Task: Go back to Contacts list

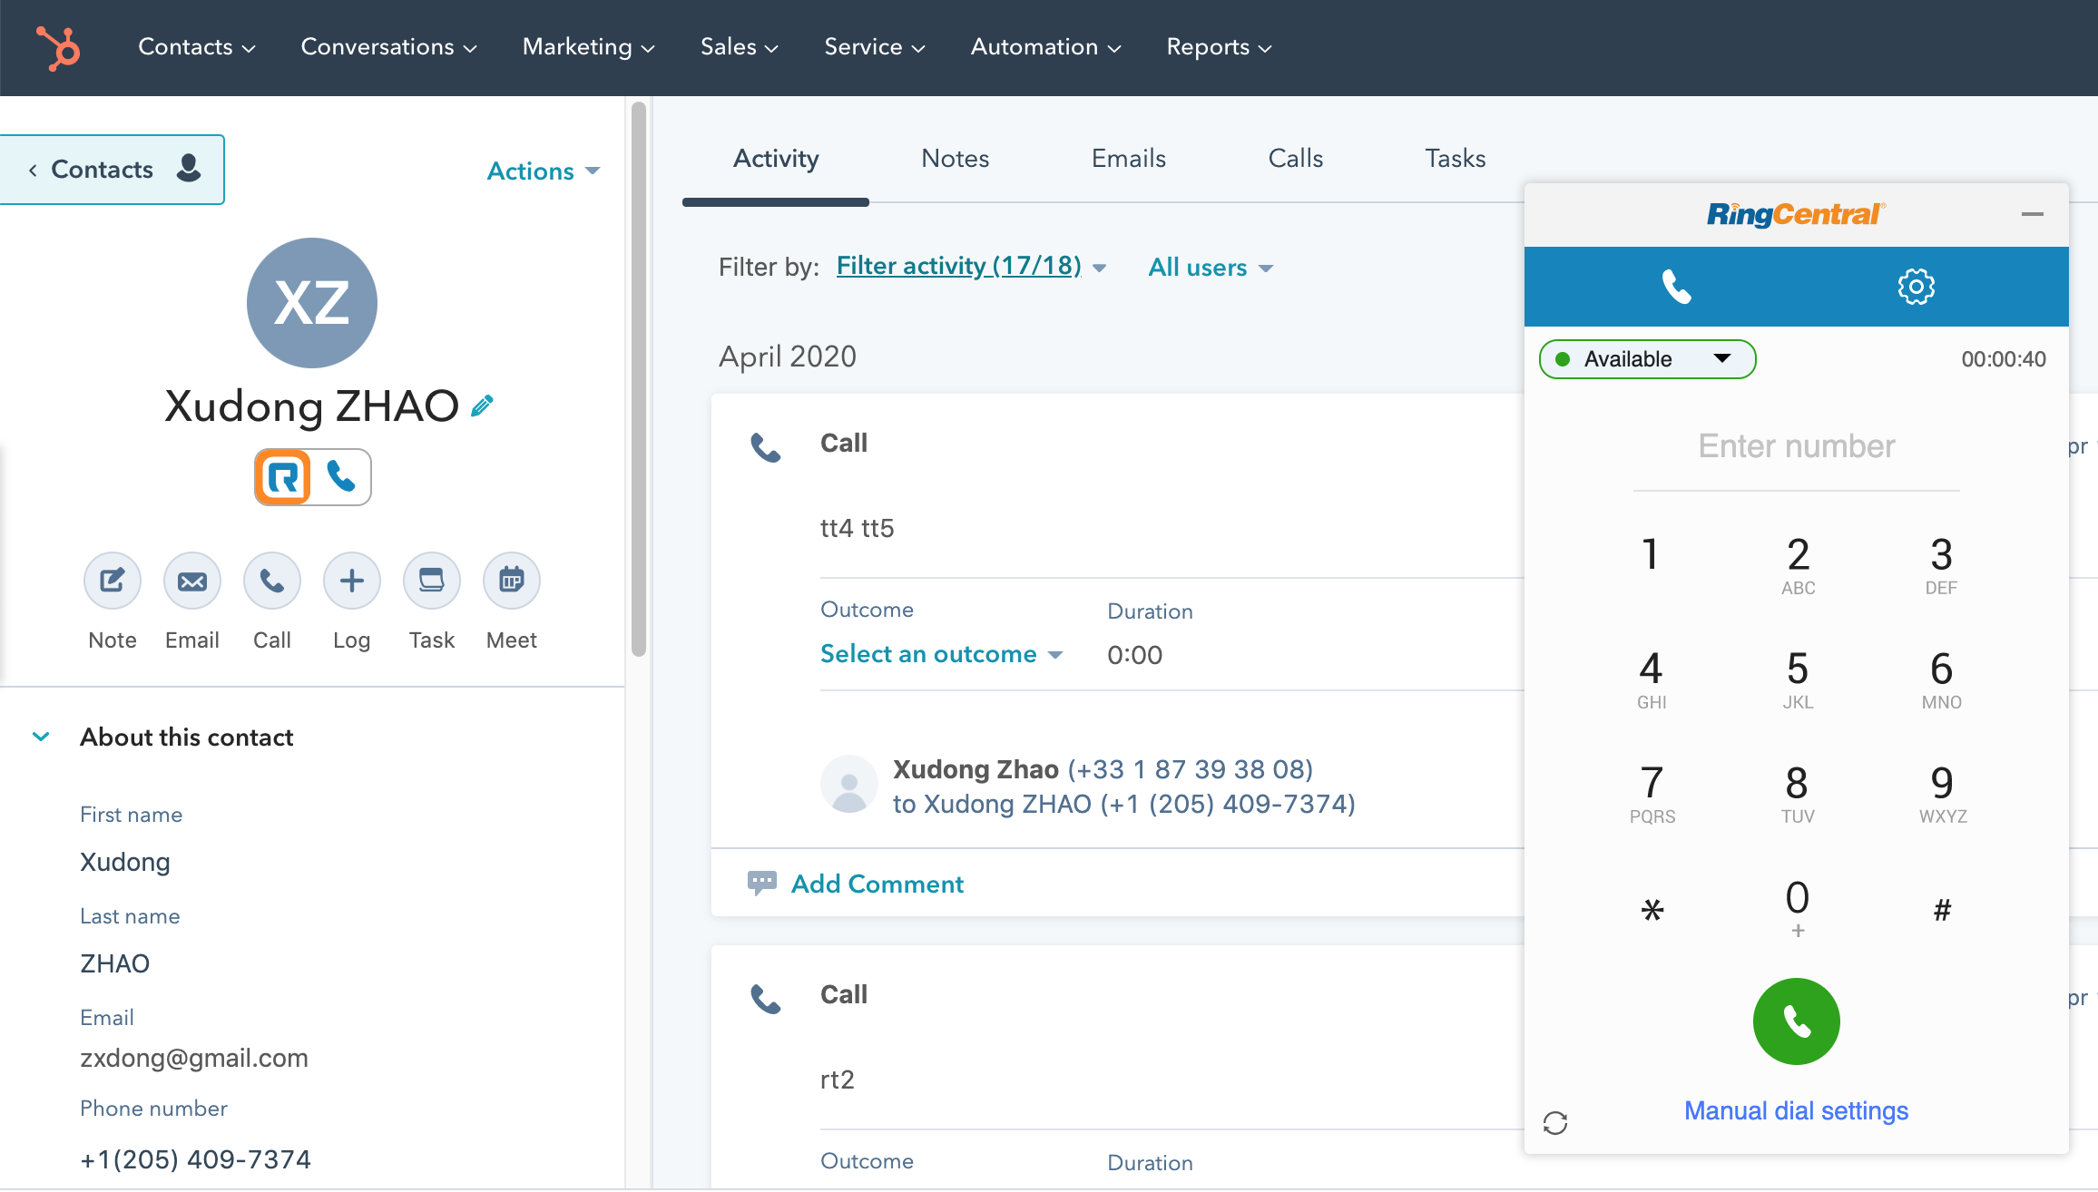Action: pyautogui.click(x=112, y=170)
